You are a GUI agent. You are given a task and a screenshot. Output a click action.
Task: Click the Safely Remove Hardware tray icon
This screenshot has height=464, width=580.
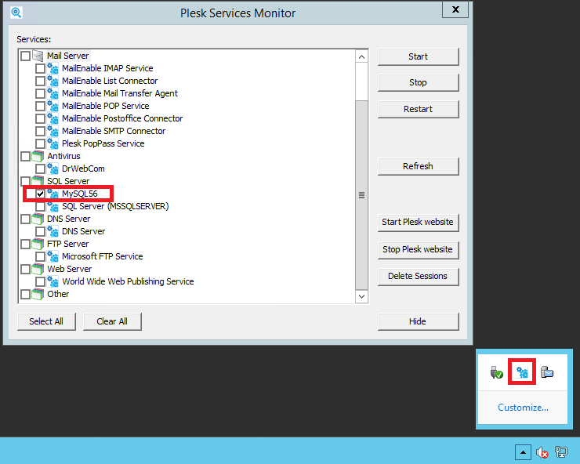pyautogui.click(x=496, y=372)
